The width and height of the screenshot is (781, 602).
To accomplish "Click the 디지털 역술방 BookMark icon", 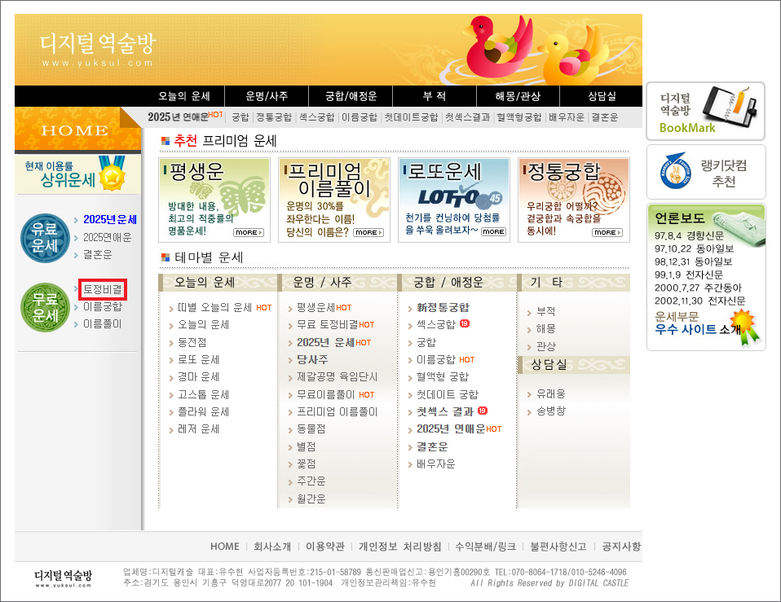I will (x=705, y=111).
